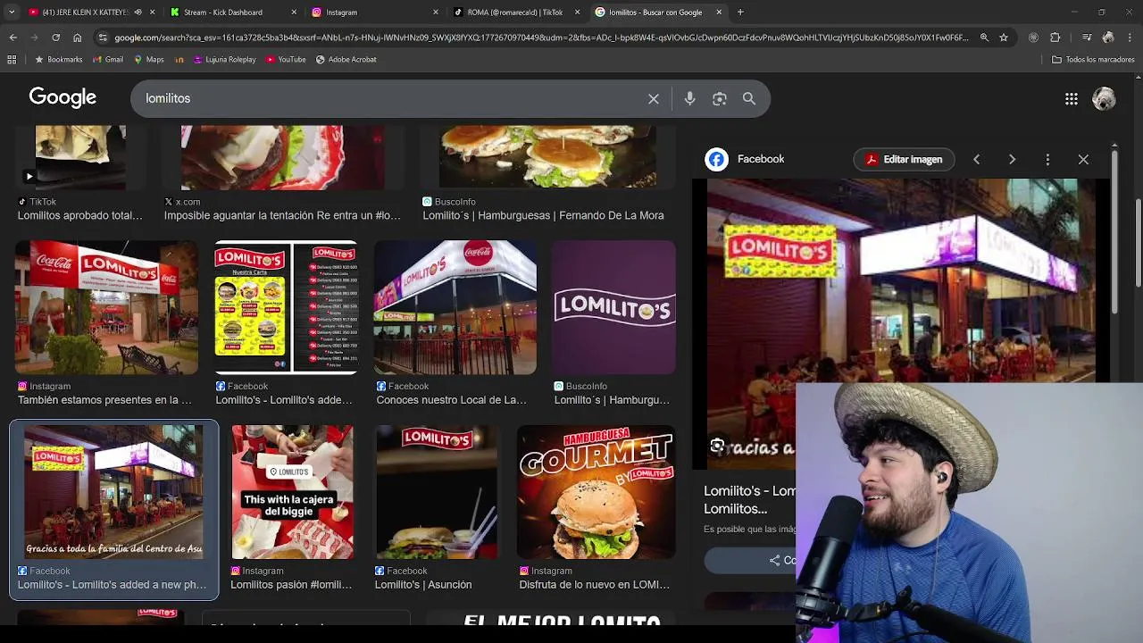Image resolution: width=1143 pixels, height=643 pixels.
Task: Mute audio on the JERE KLEIN tab
Action: 138,13
